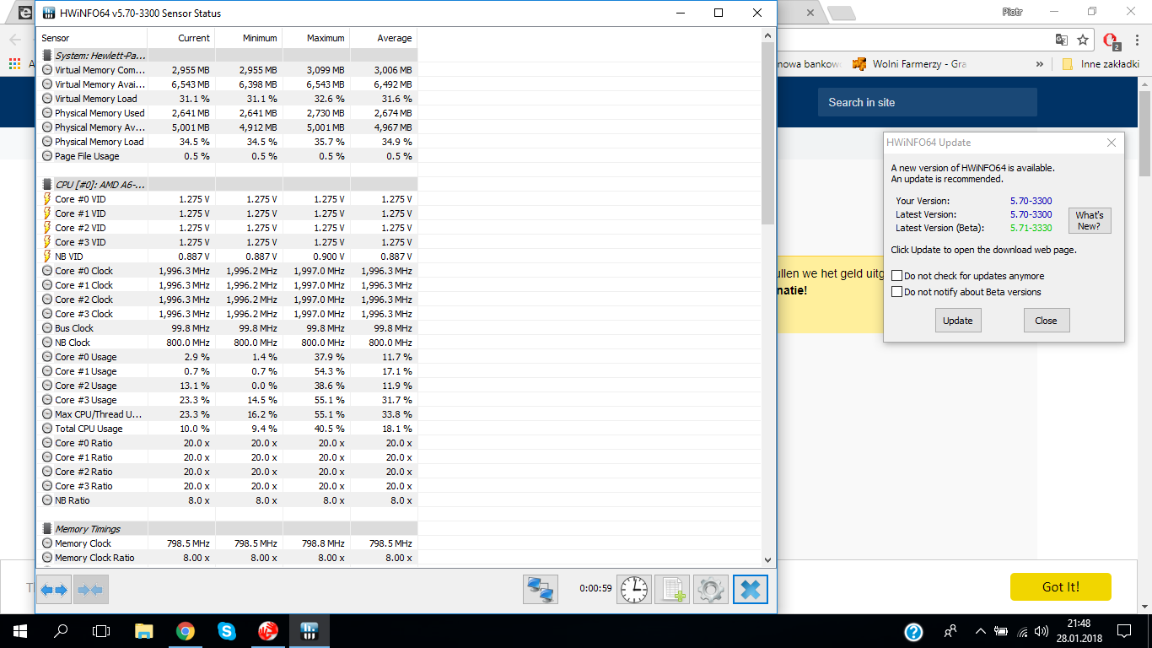Click the Average column header
The image size is (1152, 648).
384,38
